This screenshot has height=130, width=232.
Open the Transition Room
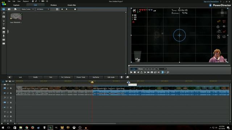tap(4, 28)
